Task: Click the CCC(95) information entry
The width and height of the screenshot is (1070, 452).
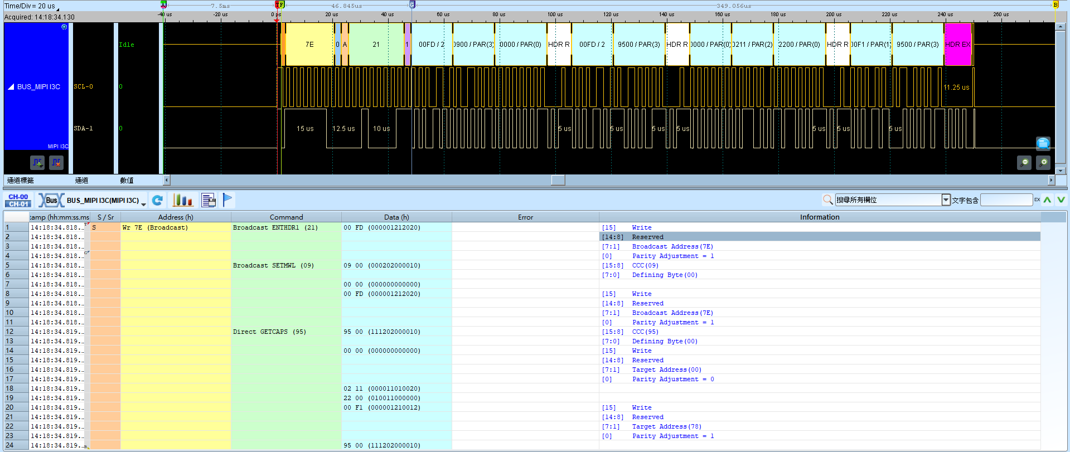Action: coord(645,332)
